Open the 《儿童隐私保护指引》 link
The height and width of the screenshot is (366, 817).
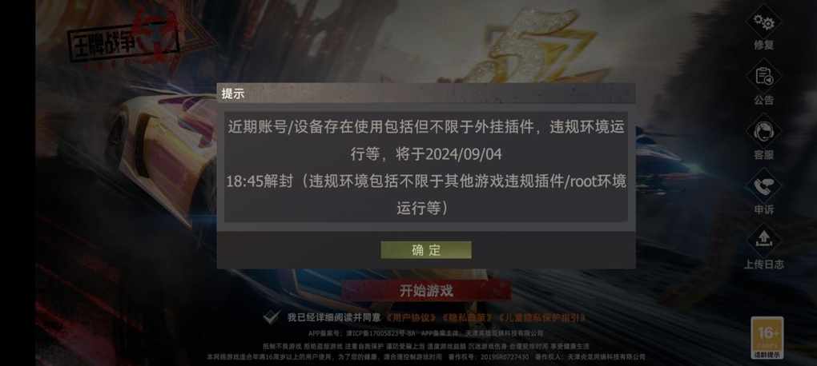(x=541, y=317)
